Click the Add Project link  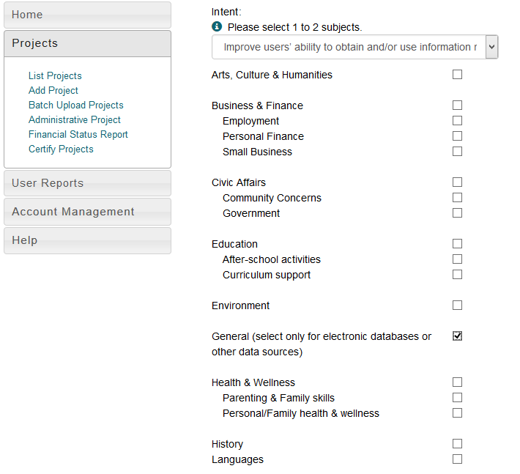click(x=53, y=90)
